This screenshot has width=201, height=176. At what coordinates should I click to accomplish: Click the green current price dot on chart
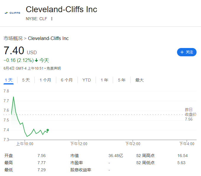click(x=48, y=130)
